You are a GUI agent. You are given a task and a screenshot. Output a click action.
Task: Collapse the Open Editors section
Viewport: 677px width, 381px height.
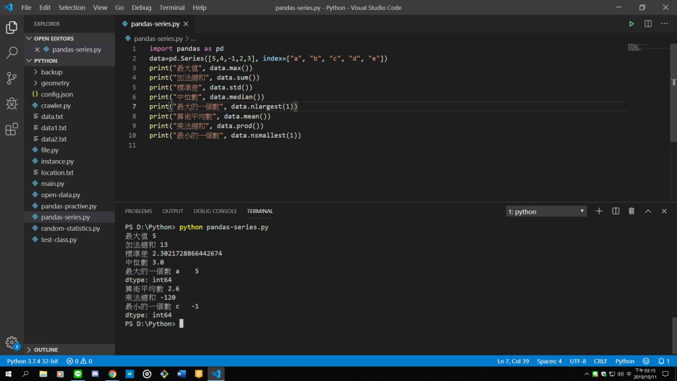click(69, 38)
